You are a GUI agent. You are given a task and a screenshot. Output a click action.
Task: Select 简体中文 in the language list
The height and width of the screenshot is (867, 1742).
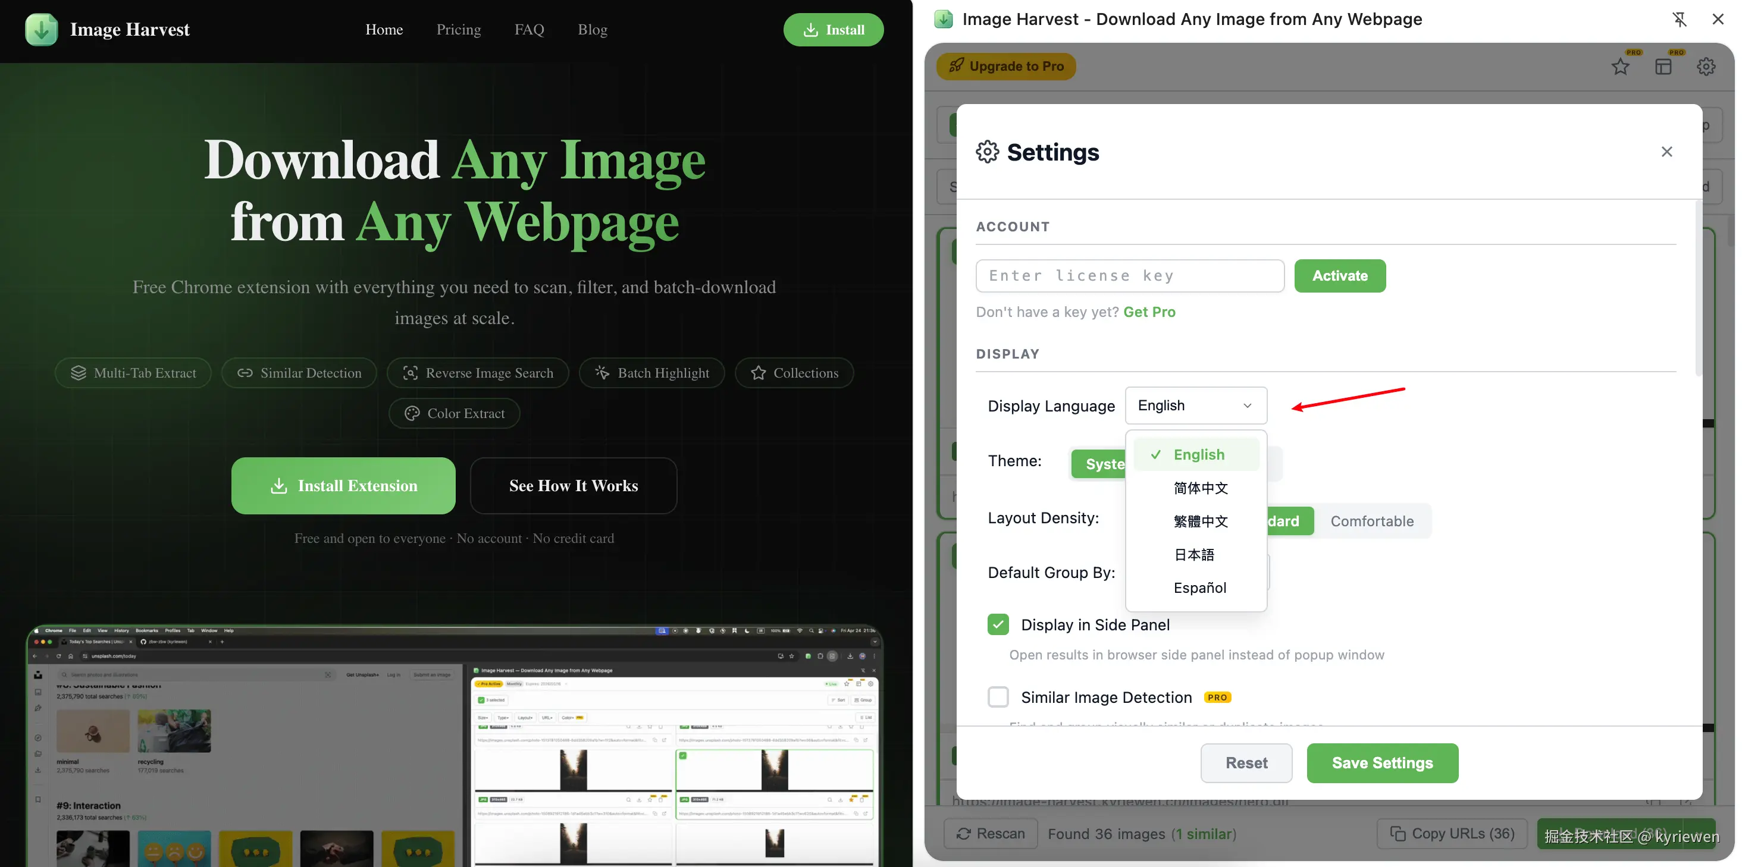tap(1196, 488)
